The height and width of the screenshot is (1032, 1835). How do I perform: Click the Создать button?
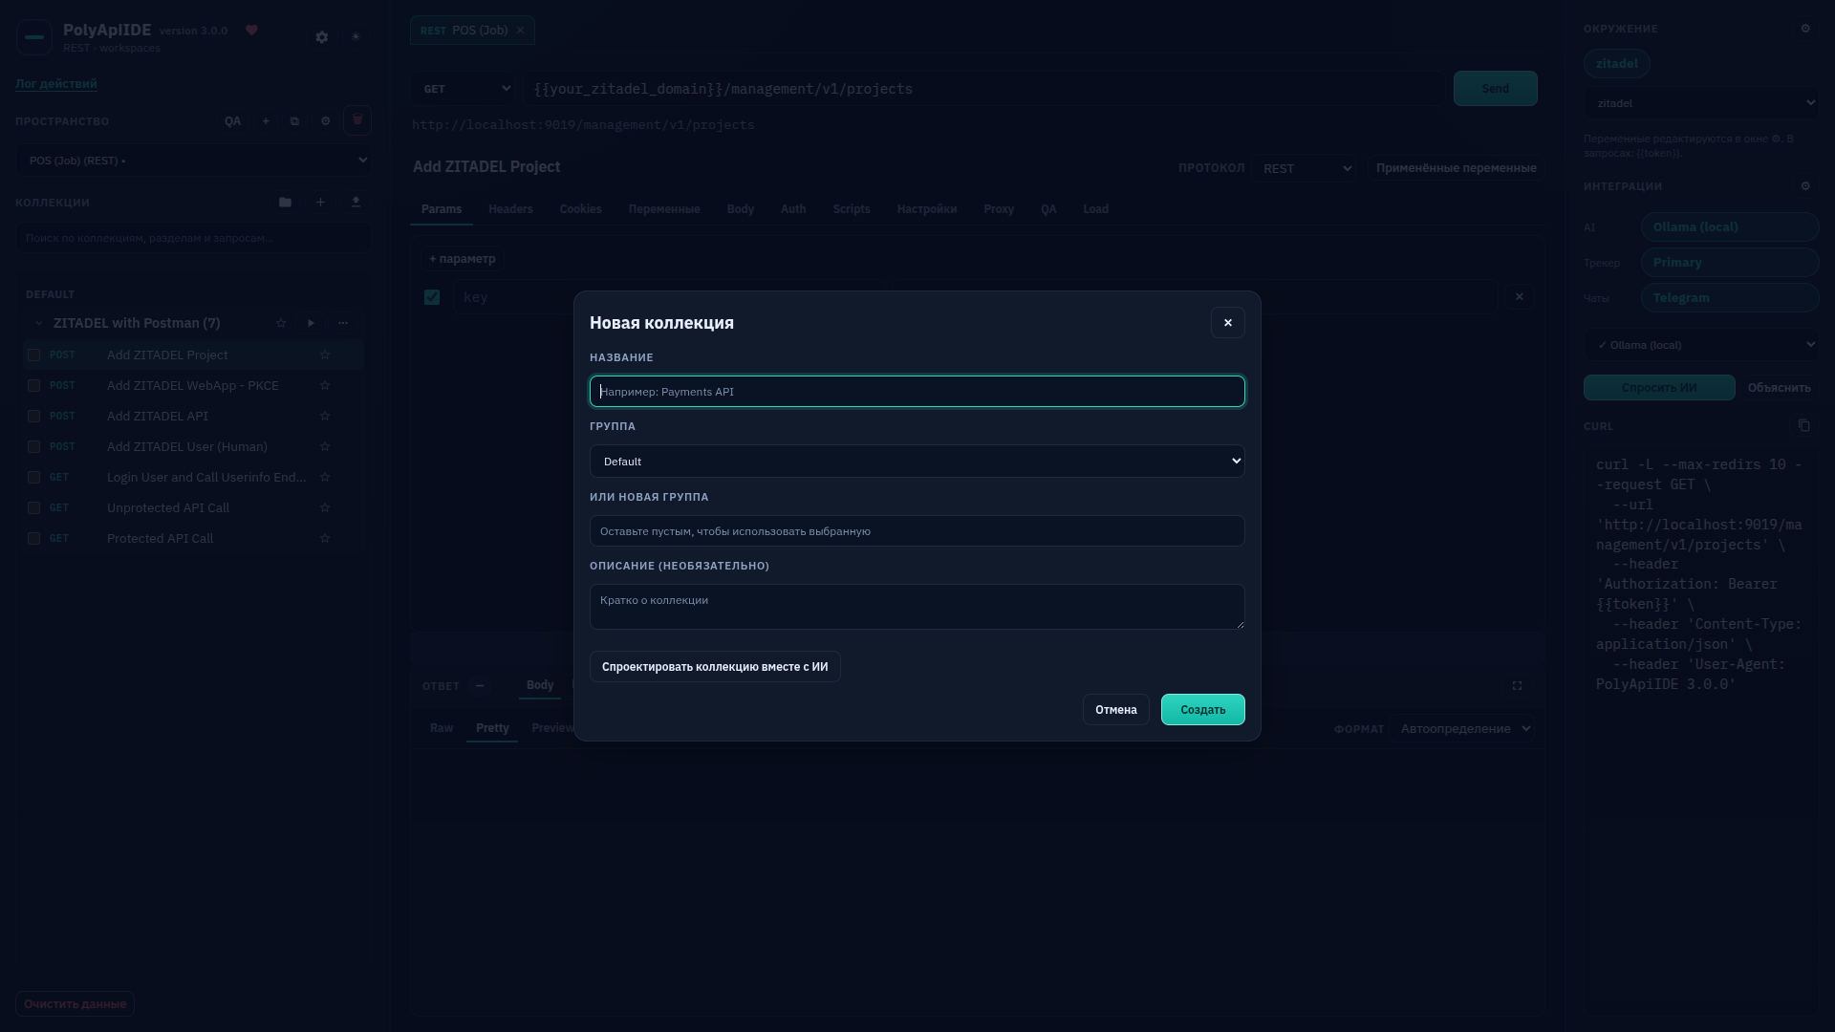1202,710
